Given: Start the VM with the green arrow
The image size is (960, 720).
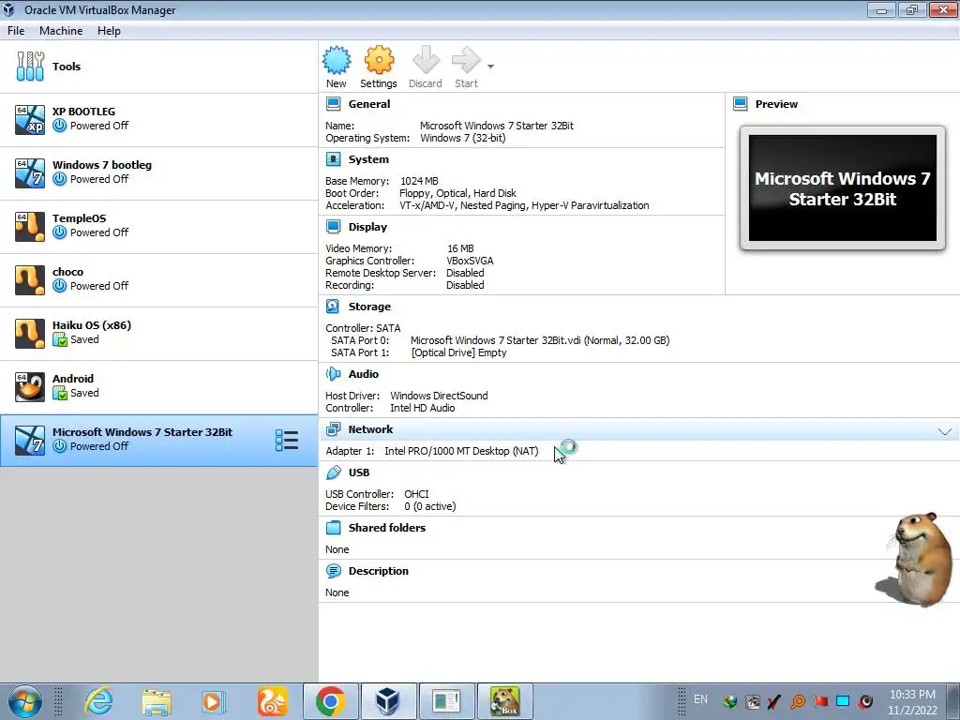Looking at the screenshot, I should point(466,60).
